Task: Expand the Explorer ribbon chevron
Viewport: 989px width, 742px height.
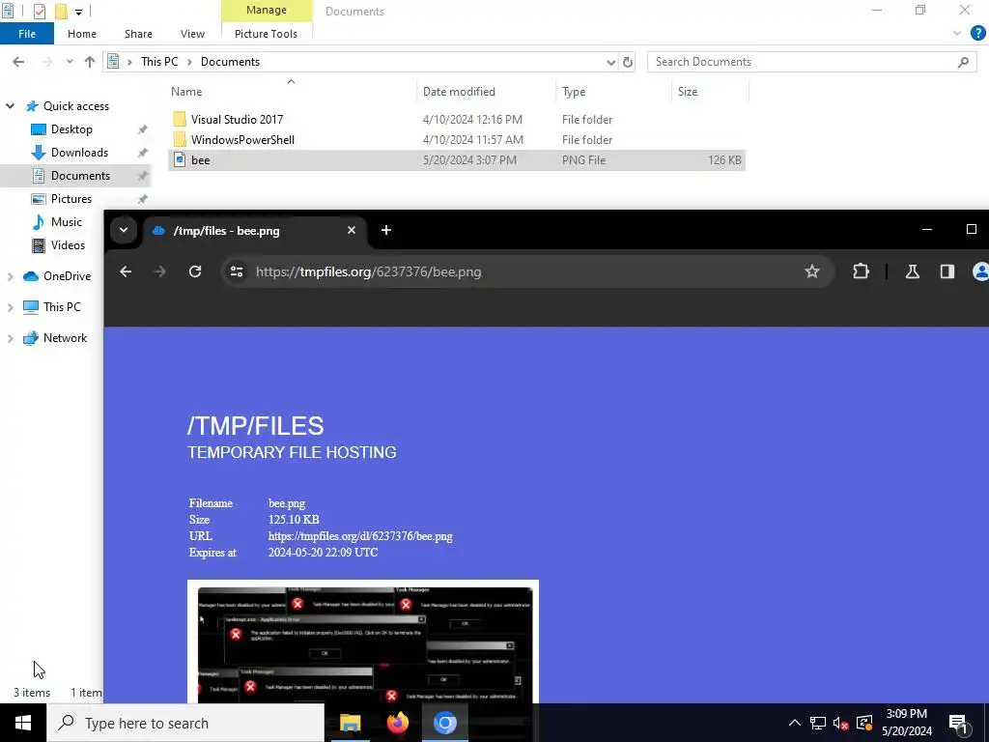Action: pos(957,33)
